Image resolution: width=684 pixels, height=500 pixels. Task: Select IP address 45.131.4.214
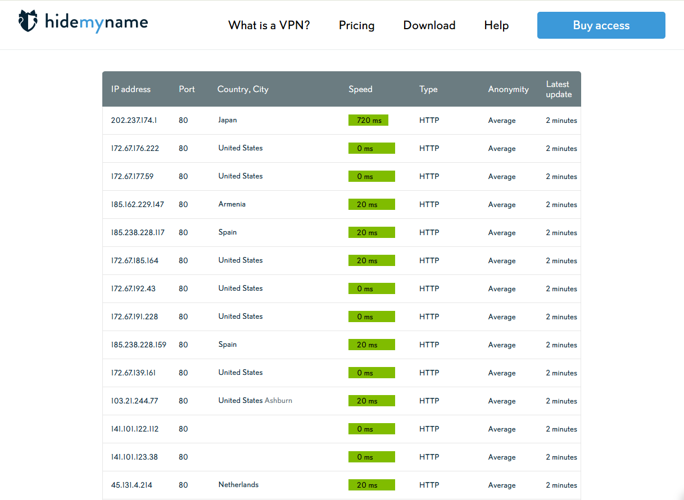pyautogui.click(x=132, y=485)
